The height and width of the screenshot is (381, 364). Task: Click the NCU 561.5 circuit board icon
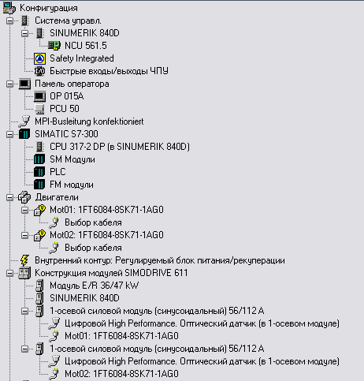point(54,46)
